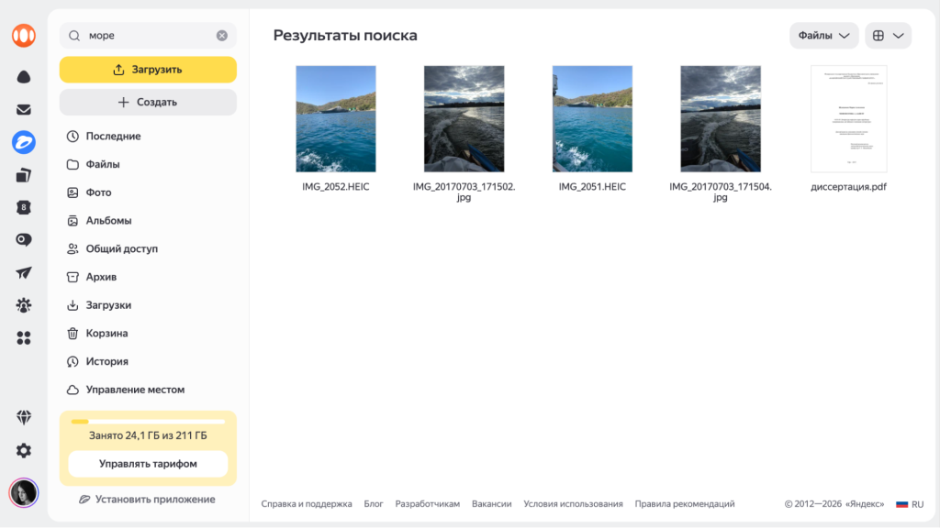This screenshot has height=528, width=940.
Task: Open the paper plane icon in the rail
Action: point(24,273)
